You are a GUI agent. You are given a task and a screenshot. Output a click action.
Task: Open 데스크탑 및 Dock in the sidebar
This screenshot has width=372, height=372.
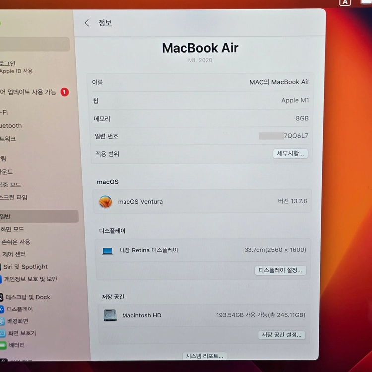(x=28, y=297)
